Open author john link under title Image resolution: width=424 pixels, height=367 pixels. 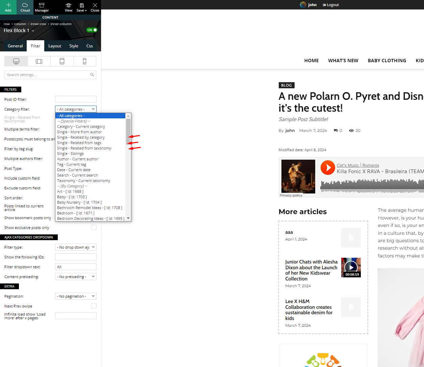(x=290, y=131)
